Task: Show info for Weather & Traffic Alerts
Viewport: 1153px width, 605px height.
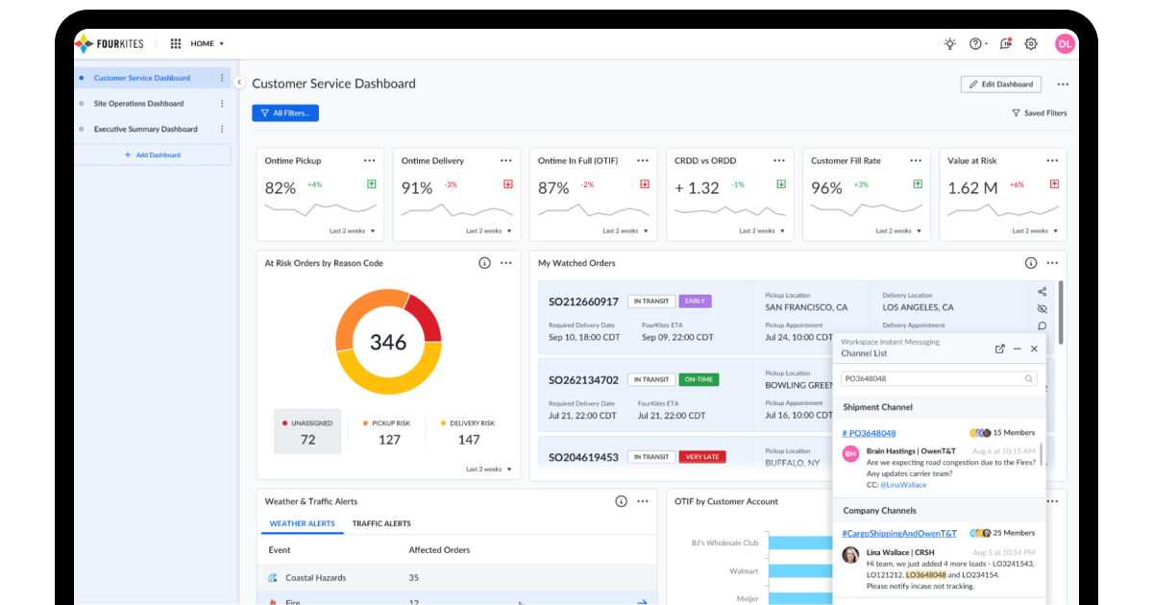Action: (621, 501)
